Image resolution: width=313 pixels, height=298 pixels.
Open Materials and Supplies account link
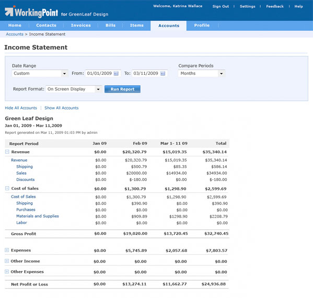(x=38, y=216)
